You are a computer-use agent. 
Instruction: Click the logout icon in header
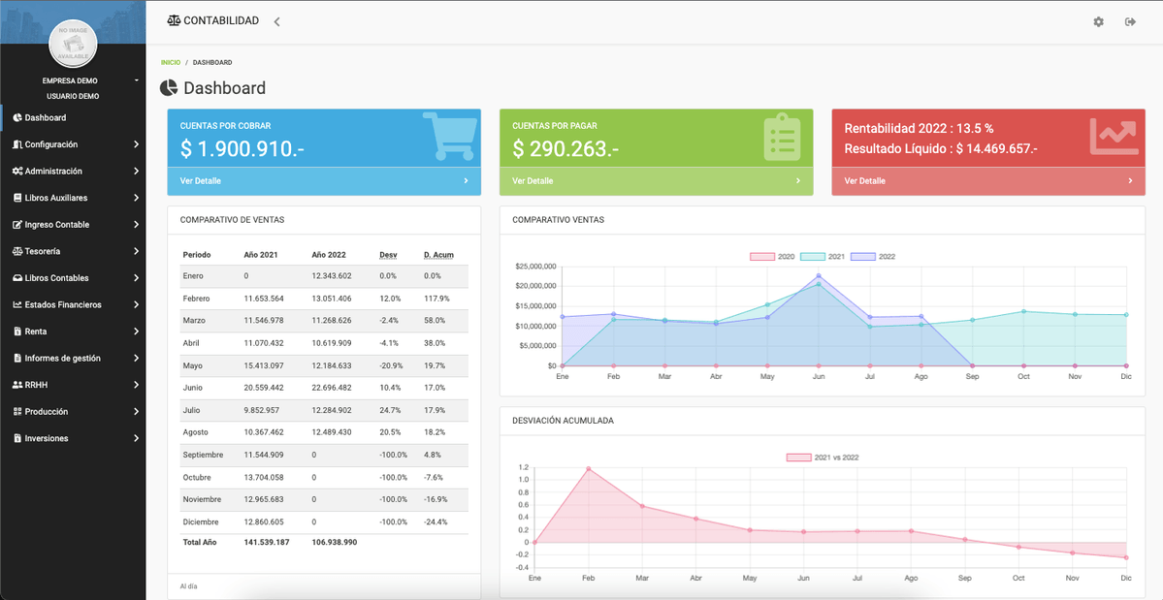(x=1130, y=21)
